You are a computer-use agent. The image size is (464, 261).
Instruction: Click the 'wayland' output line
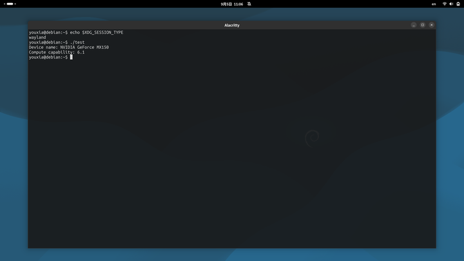click(x=37, y=37)
